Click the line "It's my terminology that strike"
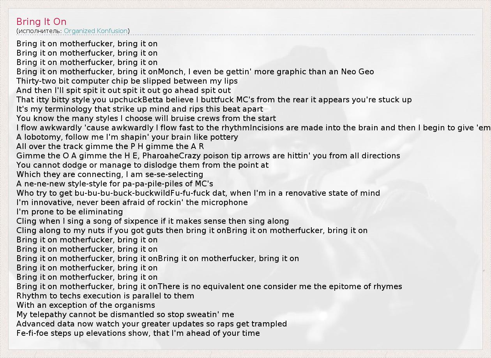Screen dimensions: 491x358 (140, 109)
